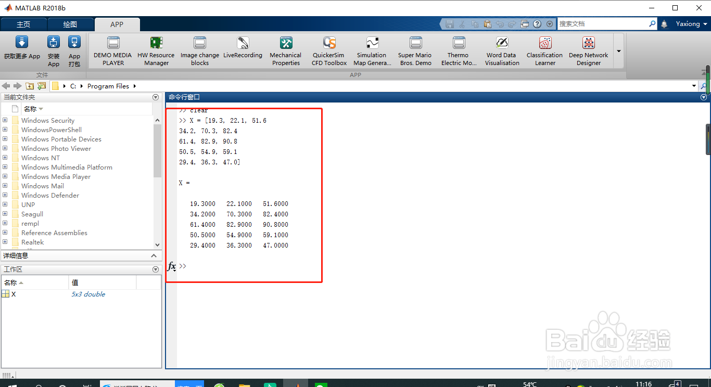
Task: Open the Thermo Electric app
Action: [459, 51]
